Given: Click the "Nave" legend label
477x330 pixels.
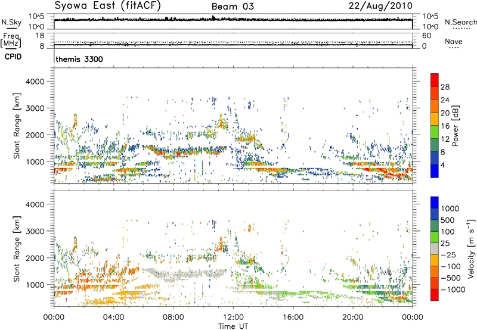Looking at the screenshot, I should [454, 41].
